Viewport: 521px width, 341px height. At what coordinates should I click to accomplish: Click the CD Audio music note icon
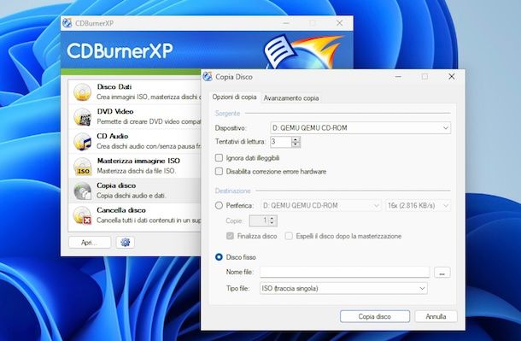coord(82,141)
